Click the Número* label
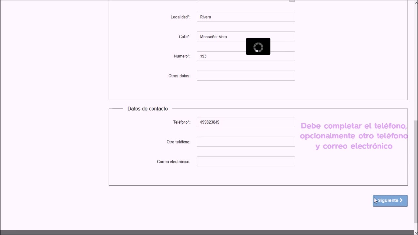This screenshot has height=235, width=418. coord(182,56)
